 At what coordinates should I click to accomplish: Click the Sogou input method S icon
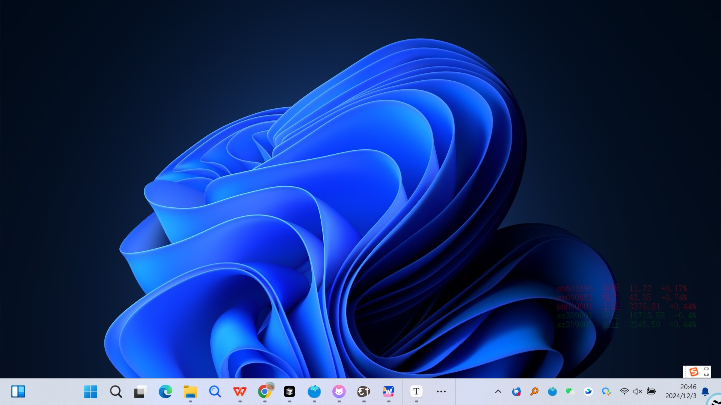(694, 372)
